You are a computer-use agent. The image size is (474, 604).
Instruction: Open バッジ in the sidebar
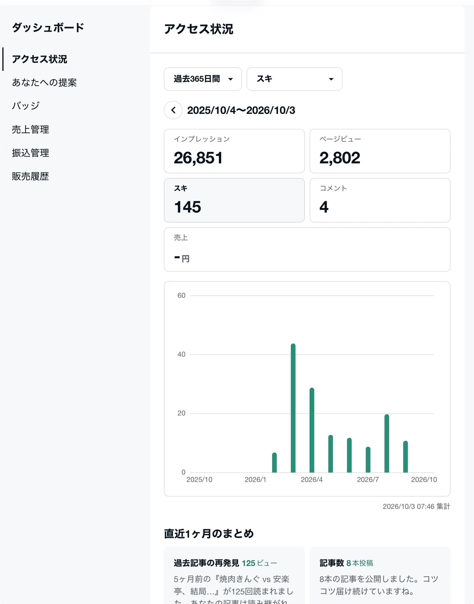click(x=26, y=106)
